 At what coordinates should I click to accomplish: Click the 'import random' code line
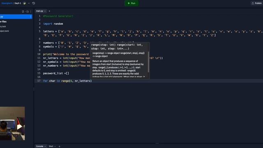[x=53, y=24]
